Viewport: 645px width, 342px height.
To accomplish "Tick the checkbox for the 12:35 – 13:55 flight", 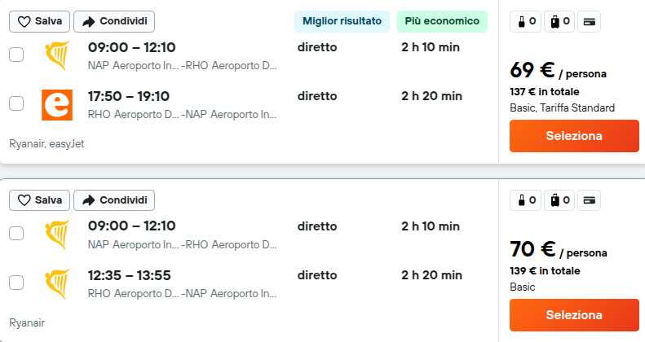I will tap(16, 283).
